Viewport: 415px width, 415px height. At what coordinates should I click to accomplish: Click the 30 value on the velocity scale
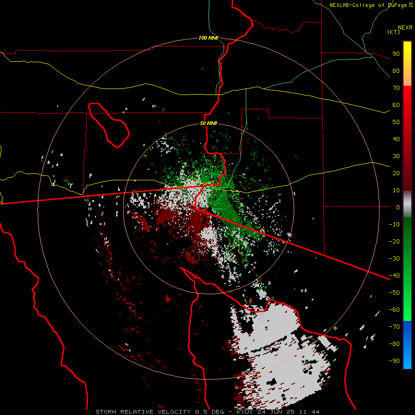(396, 156)
